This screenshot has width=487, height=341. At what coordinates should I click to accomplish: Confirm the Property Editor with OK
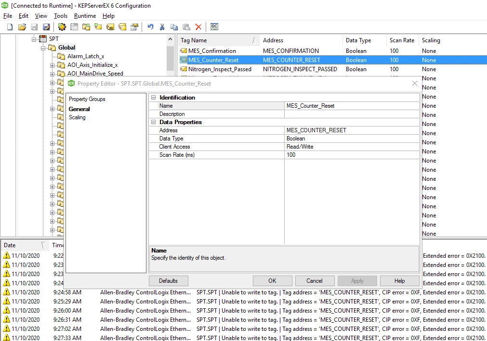pos(272,281)
